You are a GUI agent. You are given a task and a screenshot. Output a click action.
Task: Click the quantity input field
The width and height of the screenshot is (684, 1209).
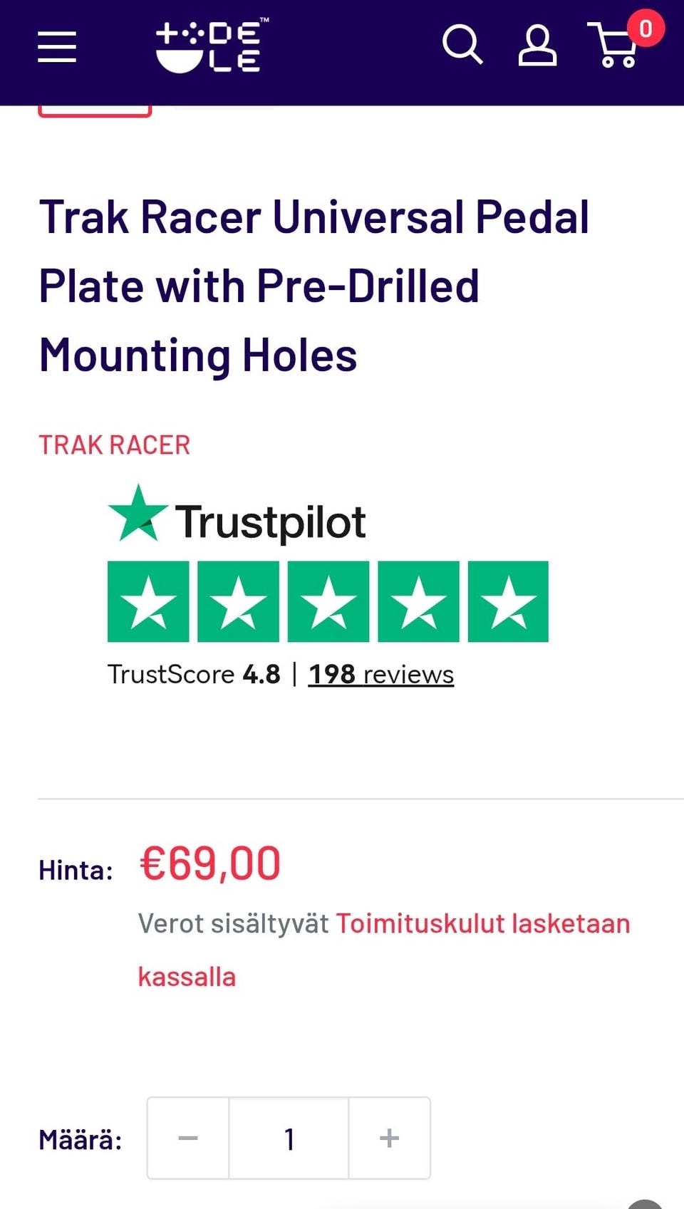289,1138
